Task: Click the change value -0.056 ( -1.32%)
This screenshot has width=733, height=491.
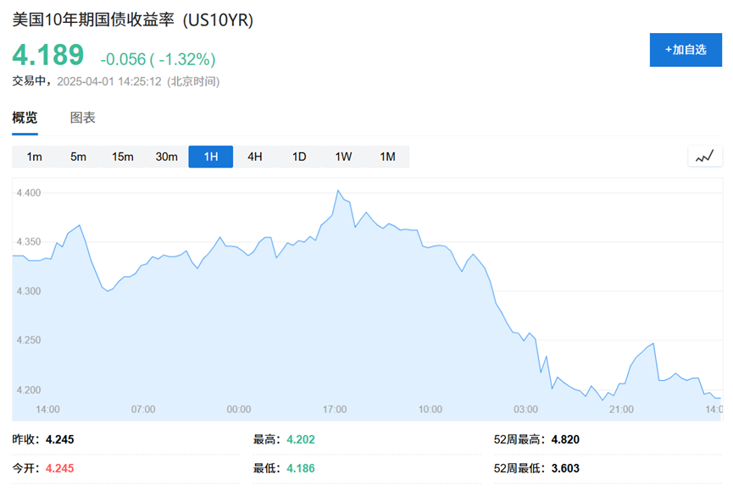Action: click(x=158, y=59)
